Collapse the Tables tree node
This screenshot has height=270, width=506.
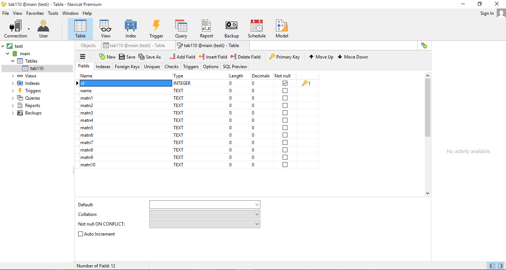coord(13,61)
